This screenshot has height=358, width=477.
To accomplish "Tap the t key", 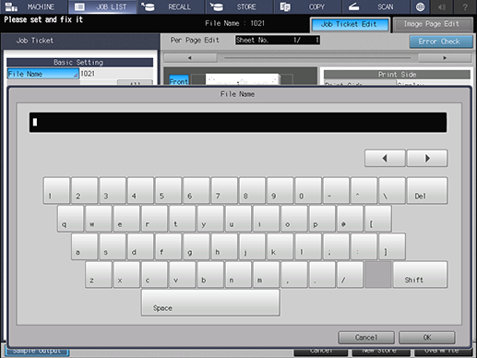I will [x=183, y=219].
